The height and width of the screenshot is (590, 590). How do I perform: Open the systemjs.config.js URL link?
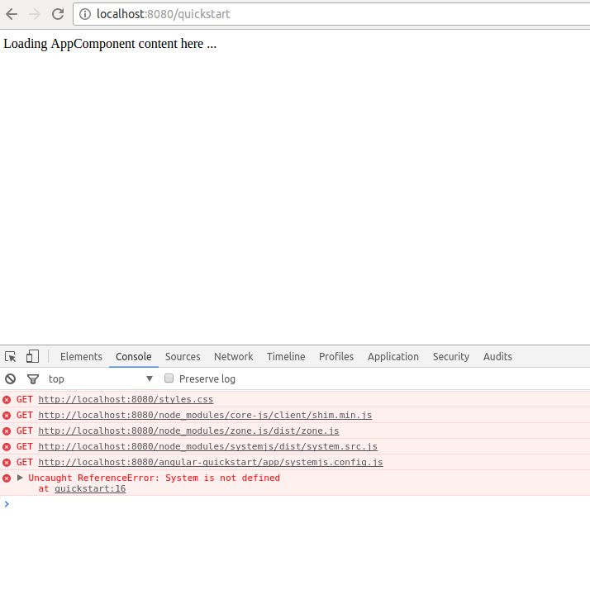click(x=211, y=463)
